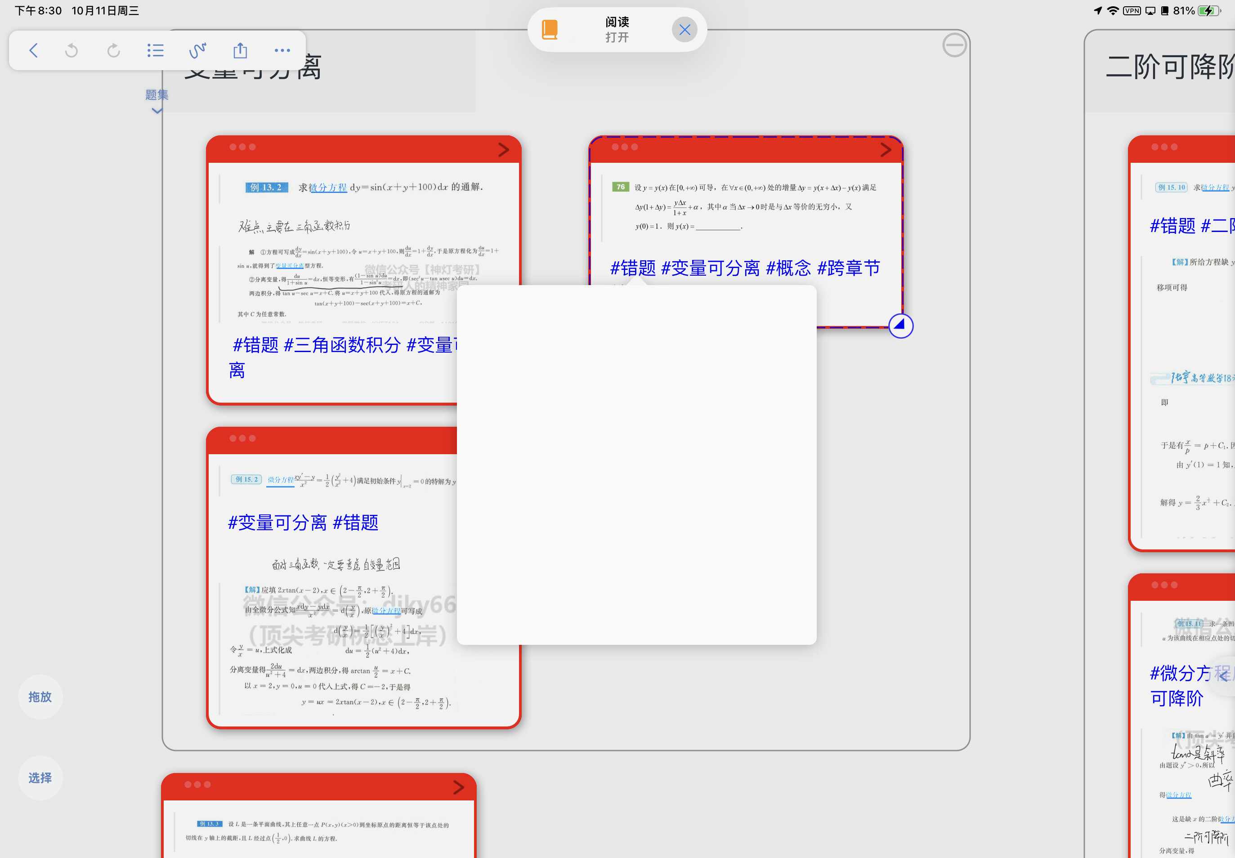Open the share/export menu
Image resolution: width=1235 pixels, height=858 pixels.
pos(240,50)
